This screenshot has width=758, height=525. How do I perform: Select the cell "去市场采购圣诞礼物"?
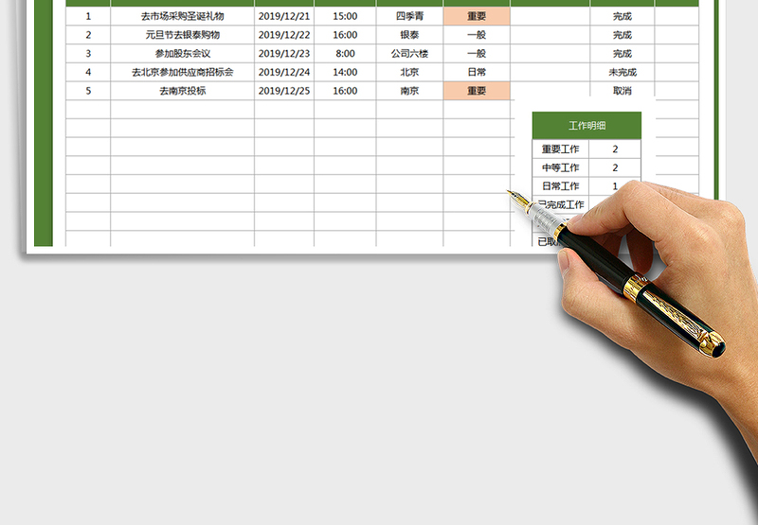coord(182,16)
